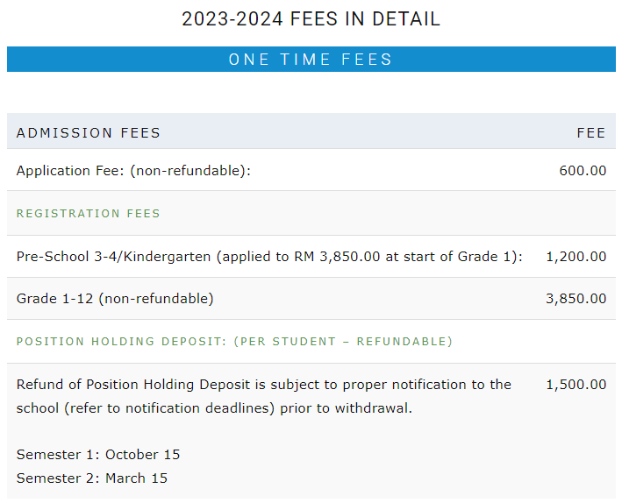Select the Registration Fees green subheading
Image resolution: width=622 pixels, height=503 pixels.
click(88, 214)
